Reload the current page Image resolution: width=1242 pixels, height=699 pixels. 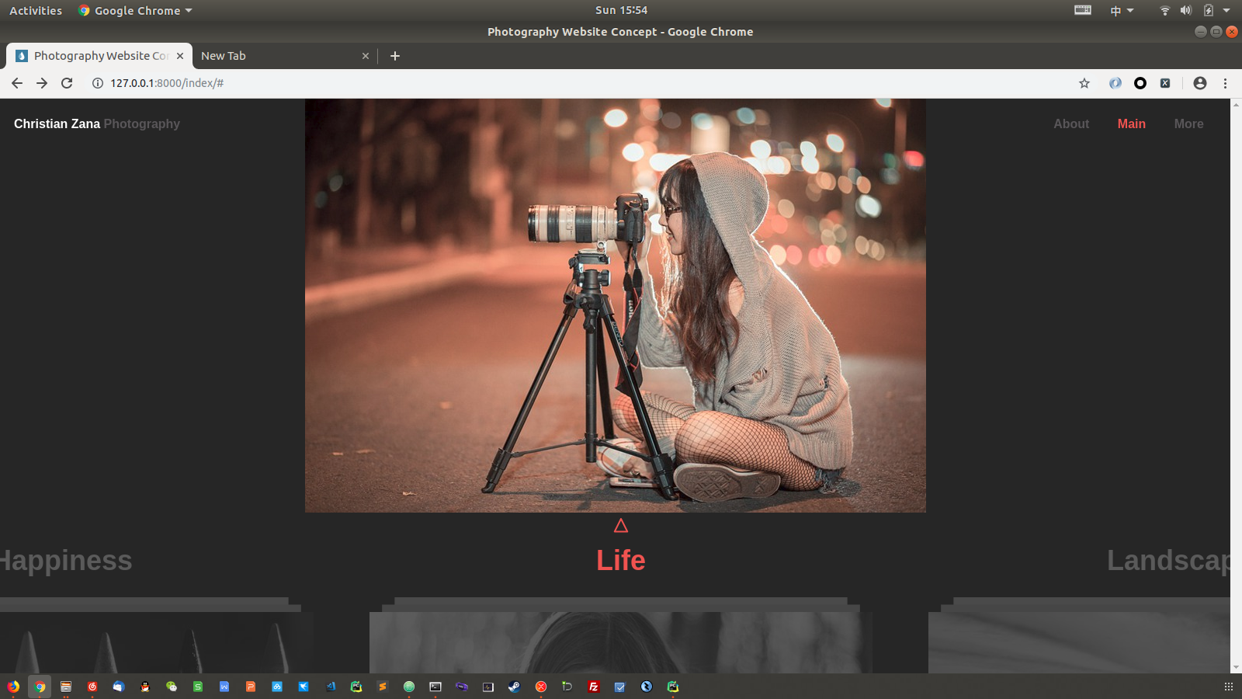click(x=67, y=83)
